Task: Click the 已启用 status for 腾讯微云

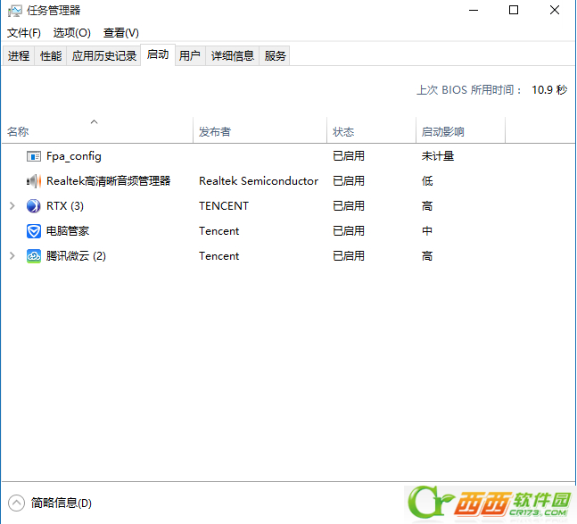Action: [349, 256]
